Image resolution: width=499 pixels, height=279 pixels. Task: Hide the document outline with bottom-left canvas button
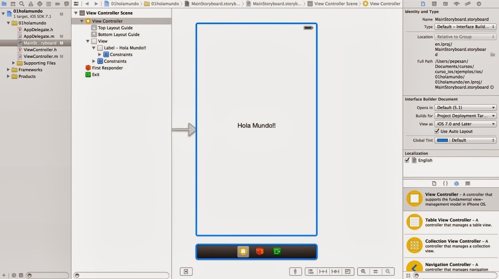click(186, 271)
